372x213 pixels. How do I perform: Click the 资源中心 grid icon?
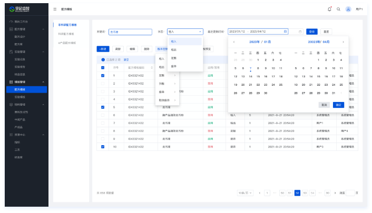tap(11, 135)
